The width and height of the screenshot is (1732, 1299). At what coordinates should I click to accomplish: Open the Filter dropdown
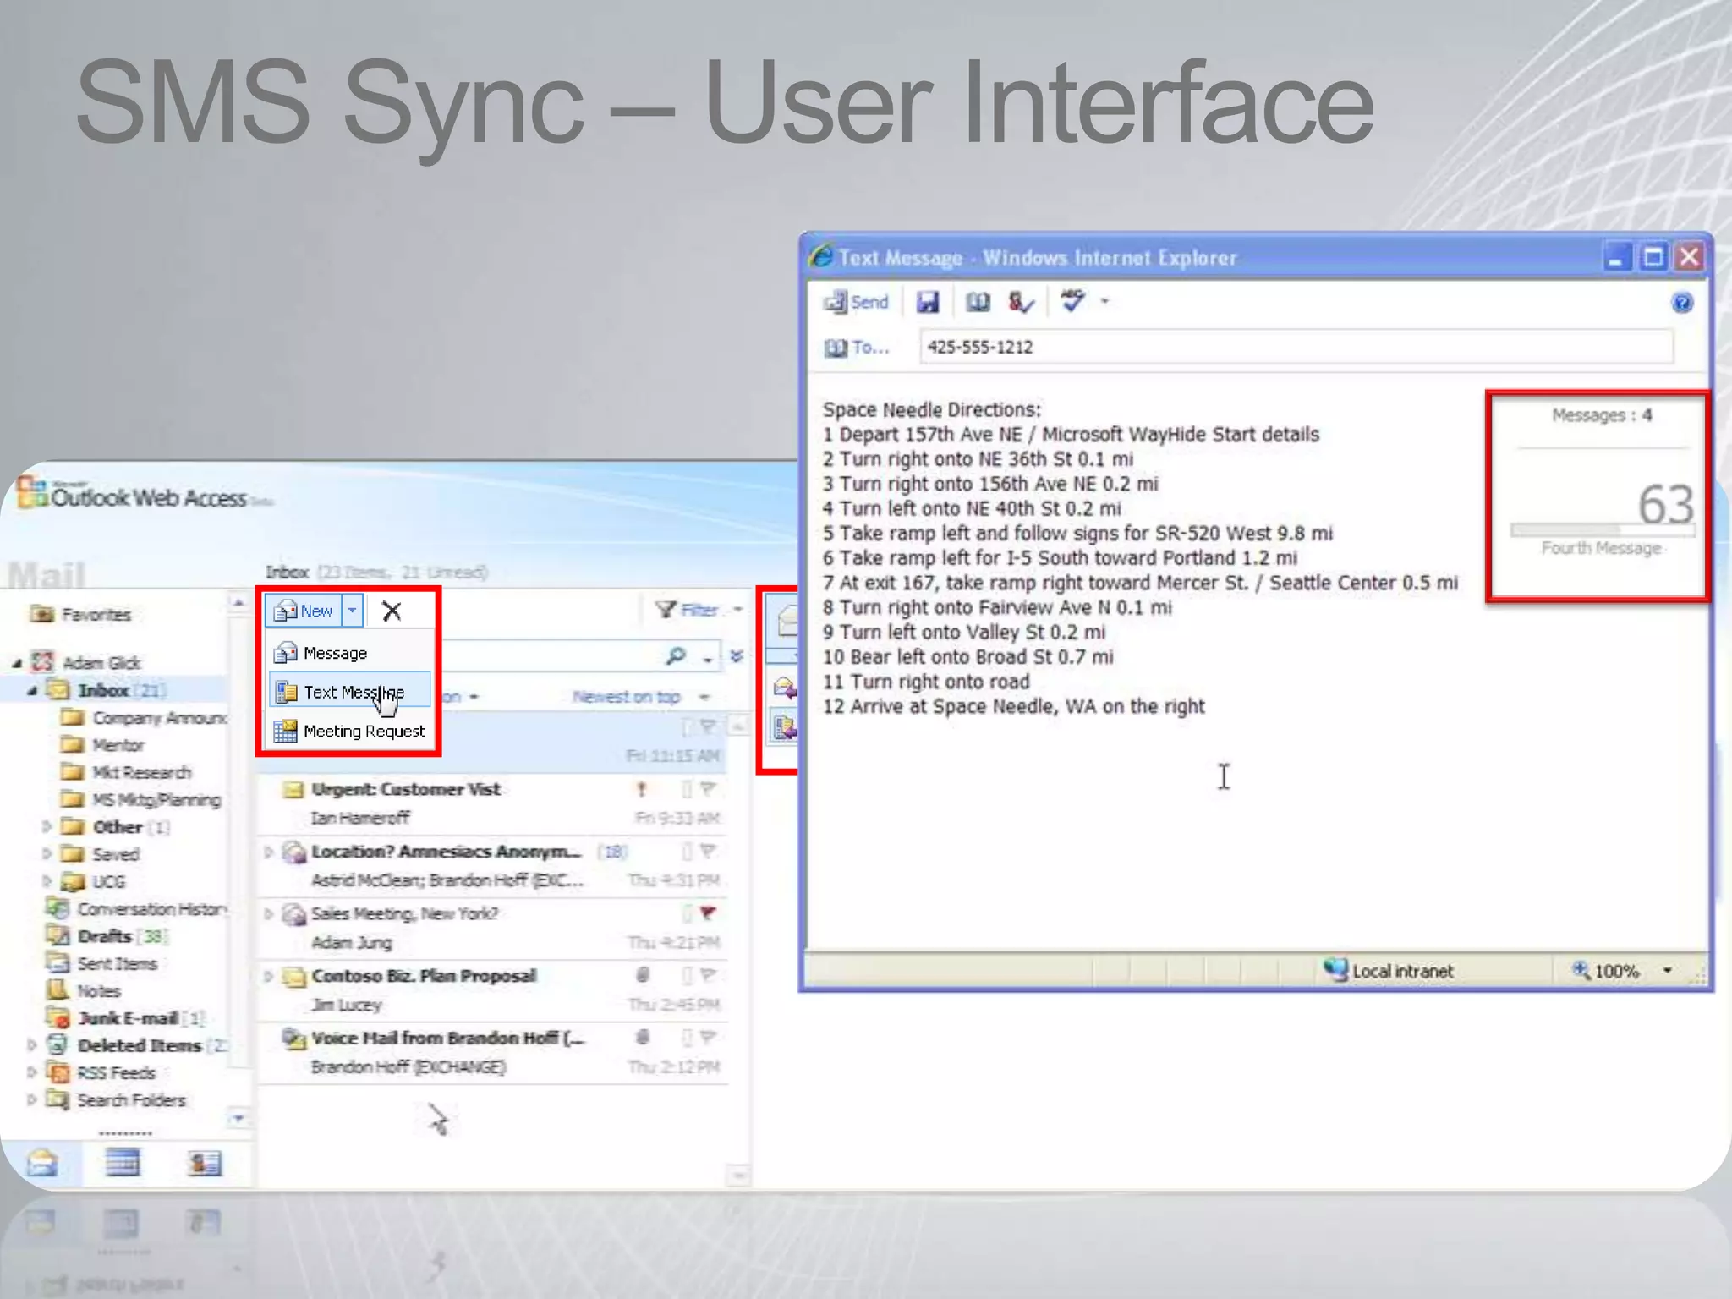point(699,610)
